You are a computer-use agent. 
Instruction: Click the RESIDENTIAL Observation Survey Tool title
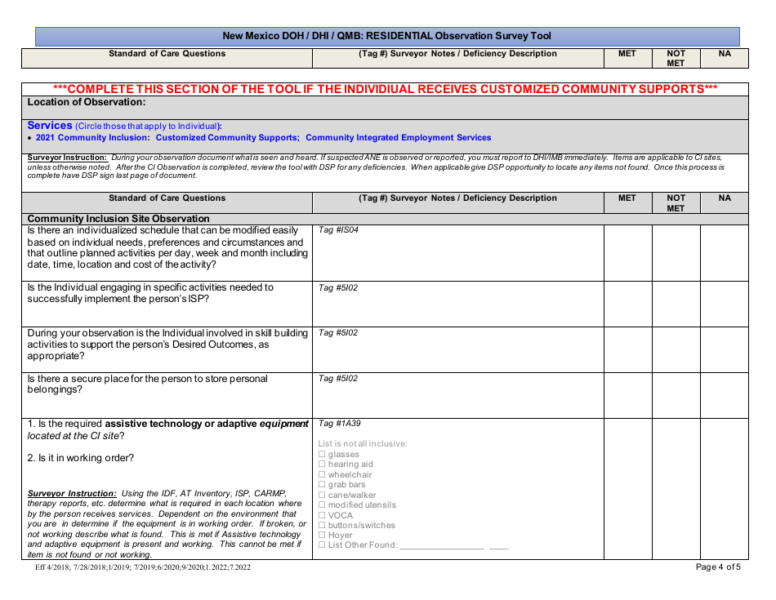(388, 35)
